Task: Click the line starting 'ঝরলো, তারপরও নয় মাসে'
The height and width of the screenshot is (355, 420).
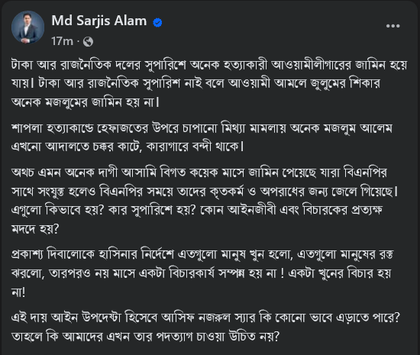Action: coord(201,273)
